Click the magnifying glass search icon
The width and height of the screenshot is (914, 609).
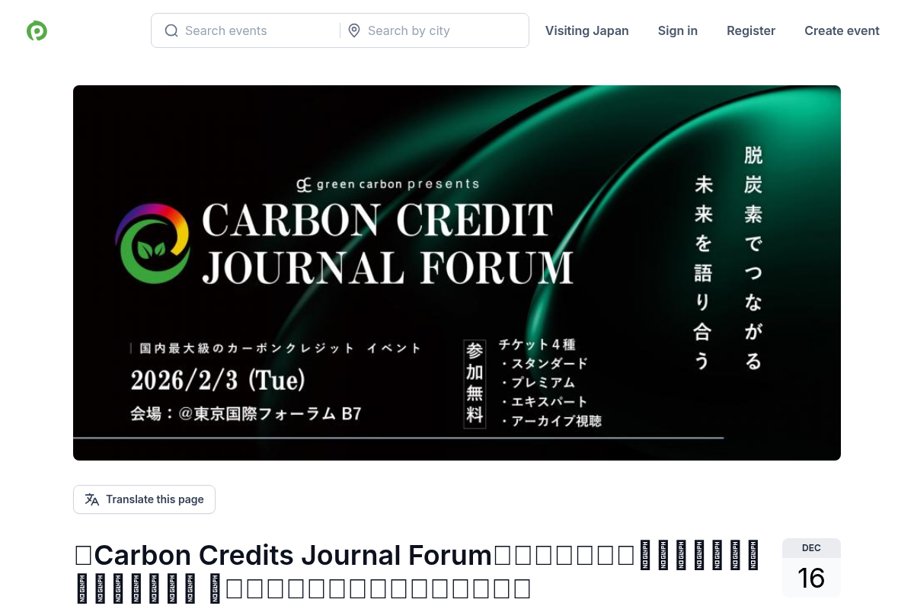click(171, 30)
